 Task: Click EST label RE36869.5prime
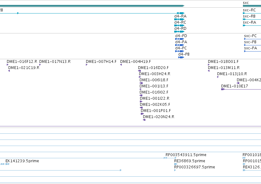tap(190, 161)
